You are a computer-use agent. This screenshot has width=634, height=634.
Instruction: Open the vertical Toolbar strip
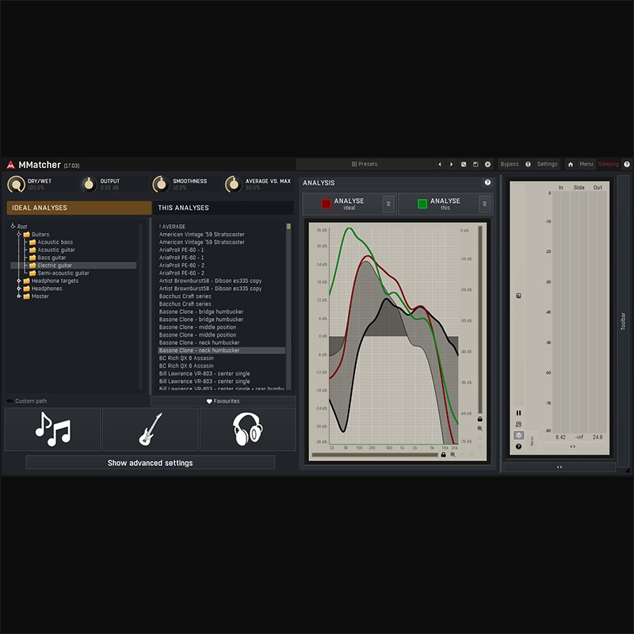[623, 322]
